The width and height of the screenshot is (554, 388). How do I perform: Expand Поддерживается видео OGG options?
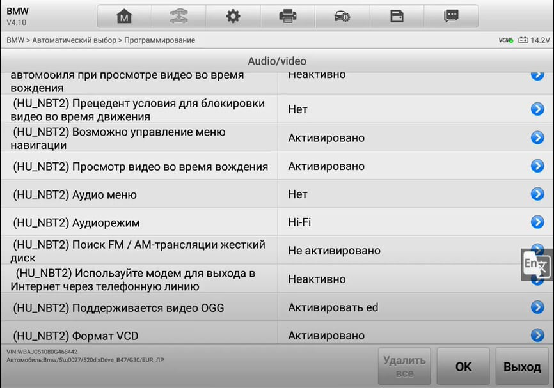click(537, 307)
